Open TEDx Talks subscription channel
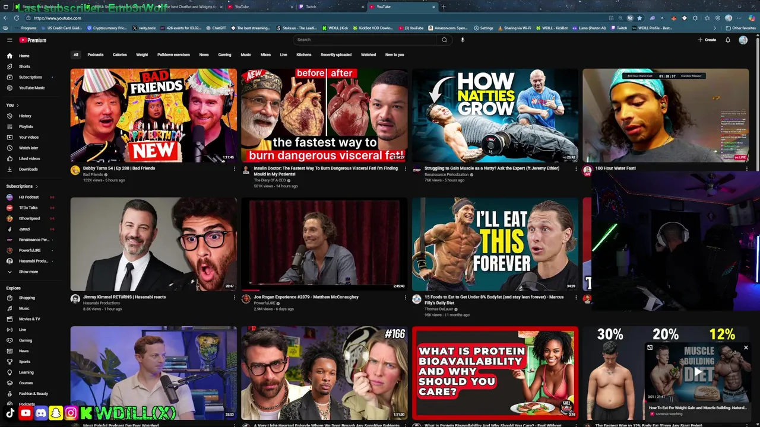760x427 pixels. (x=28, y=208)
